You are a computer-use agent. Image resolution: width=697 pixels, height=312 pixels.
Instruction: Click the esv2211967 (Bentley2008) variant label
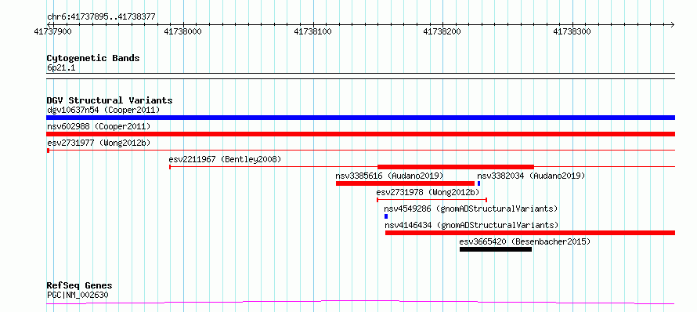tap(225, 159)
